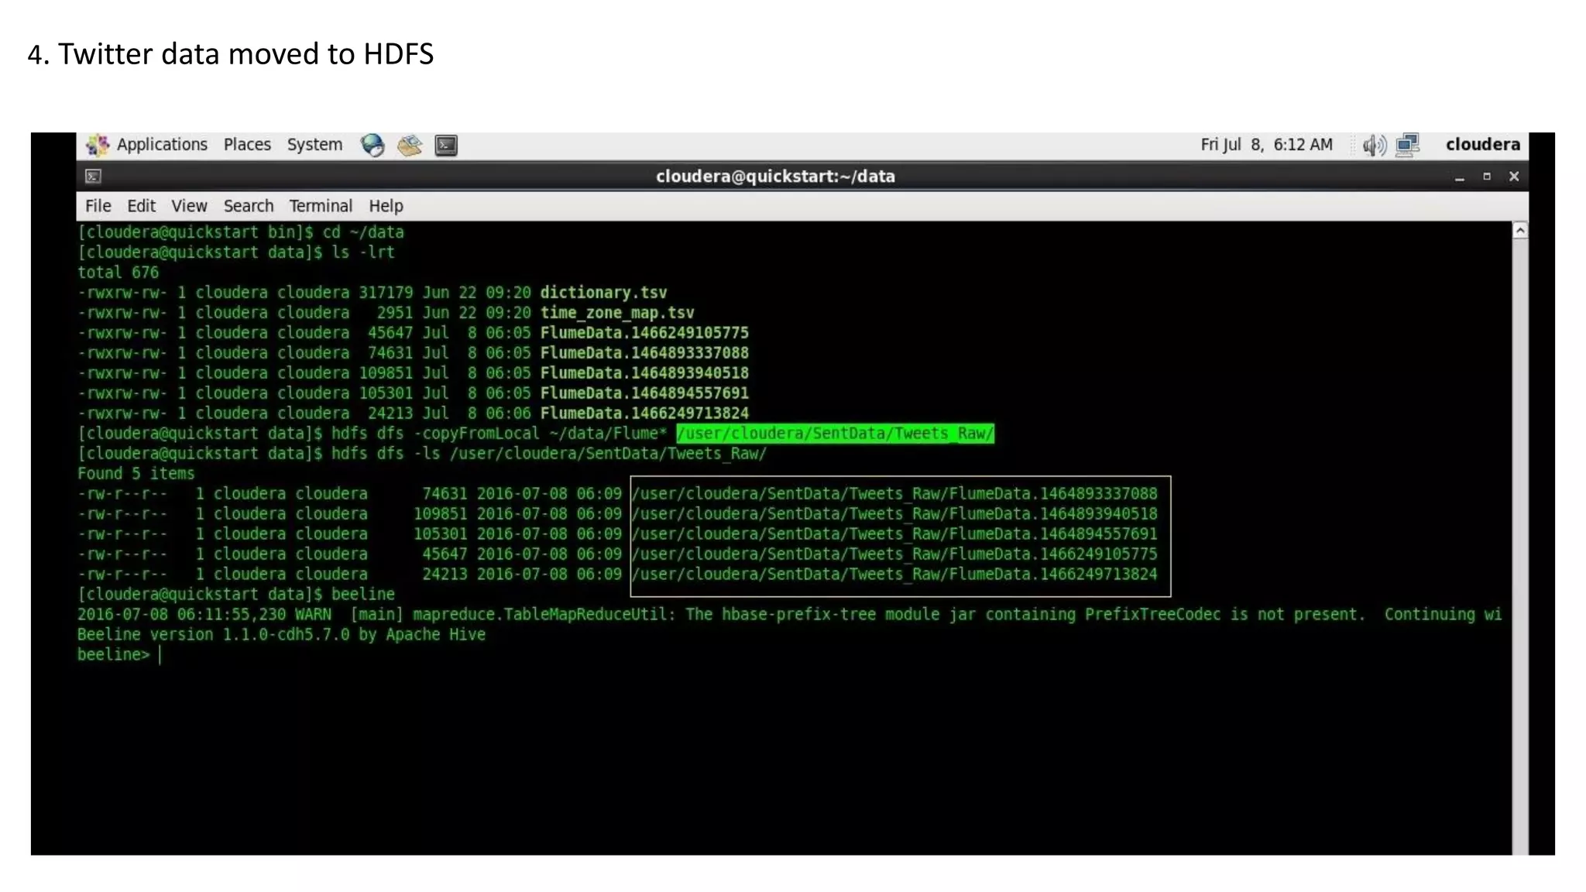Click file size 317179 in ls output
The image size is (1586, 892).
point(386,293)
